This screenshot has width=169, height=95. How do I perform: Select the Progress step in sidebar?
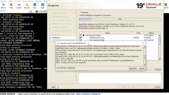tap(56, 38)
